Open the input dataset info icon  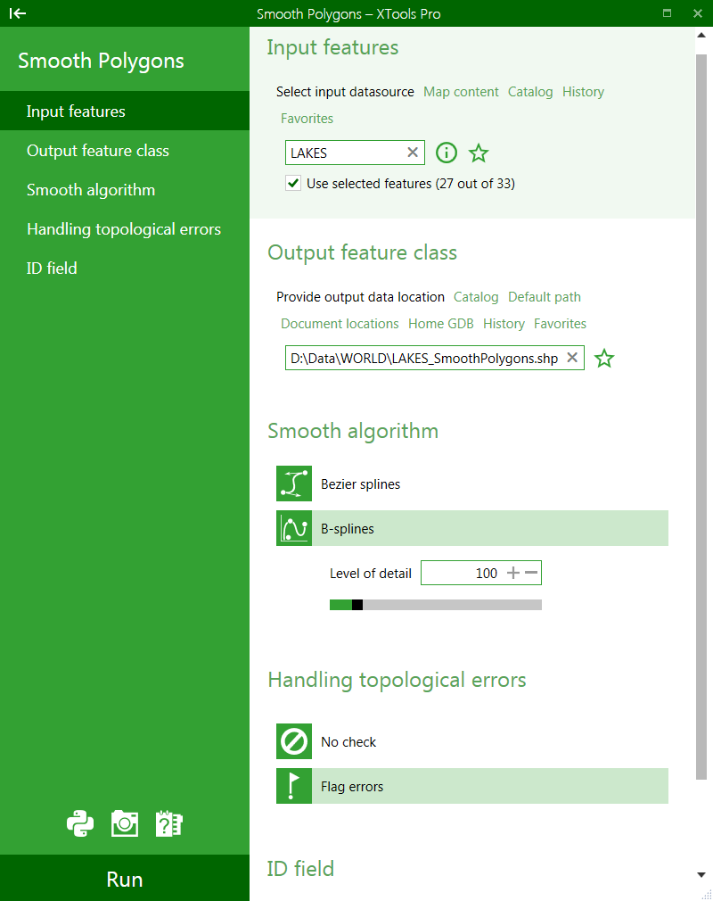coord(446,153)
